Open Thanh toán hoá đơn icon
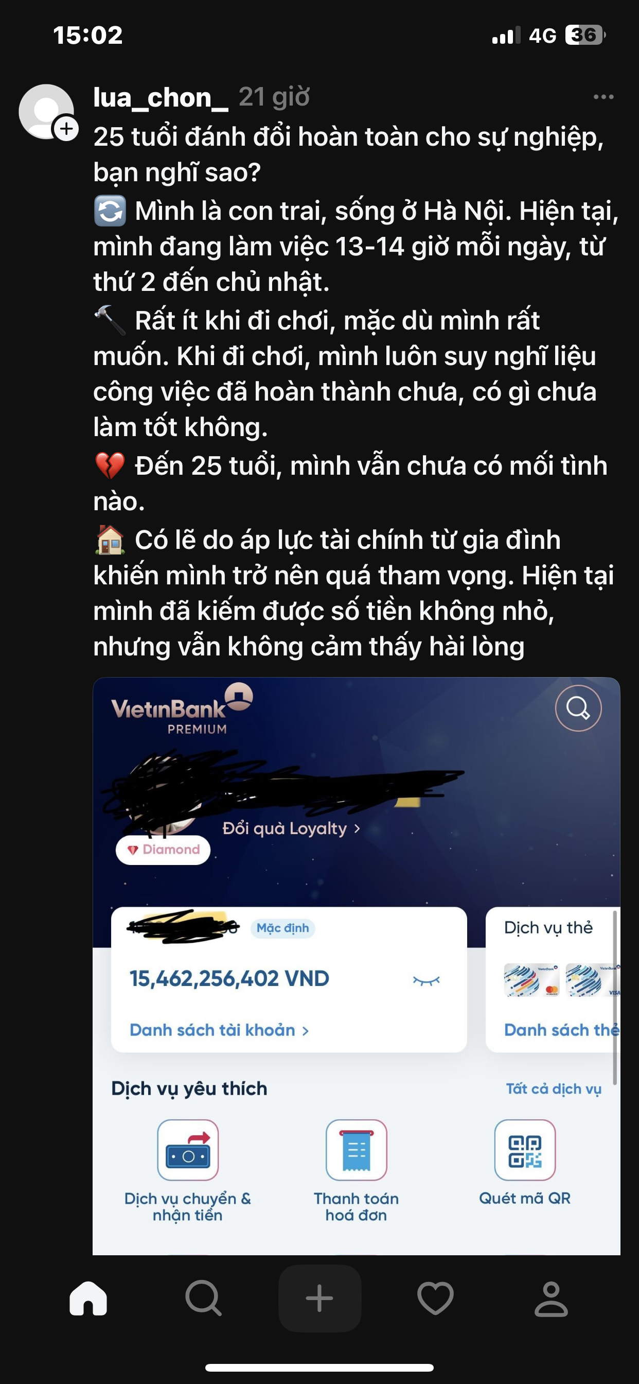This screenshot has height=1384, width=639. (357, 1150)
